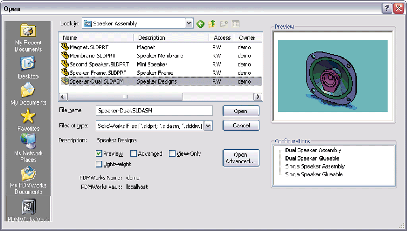Viewport: 407px width, 231px height.
Task: Click the Speaker-Dual.SLDASM assembly icon
Action: (x=65, y=81)
